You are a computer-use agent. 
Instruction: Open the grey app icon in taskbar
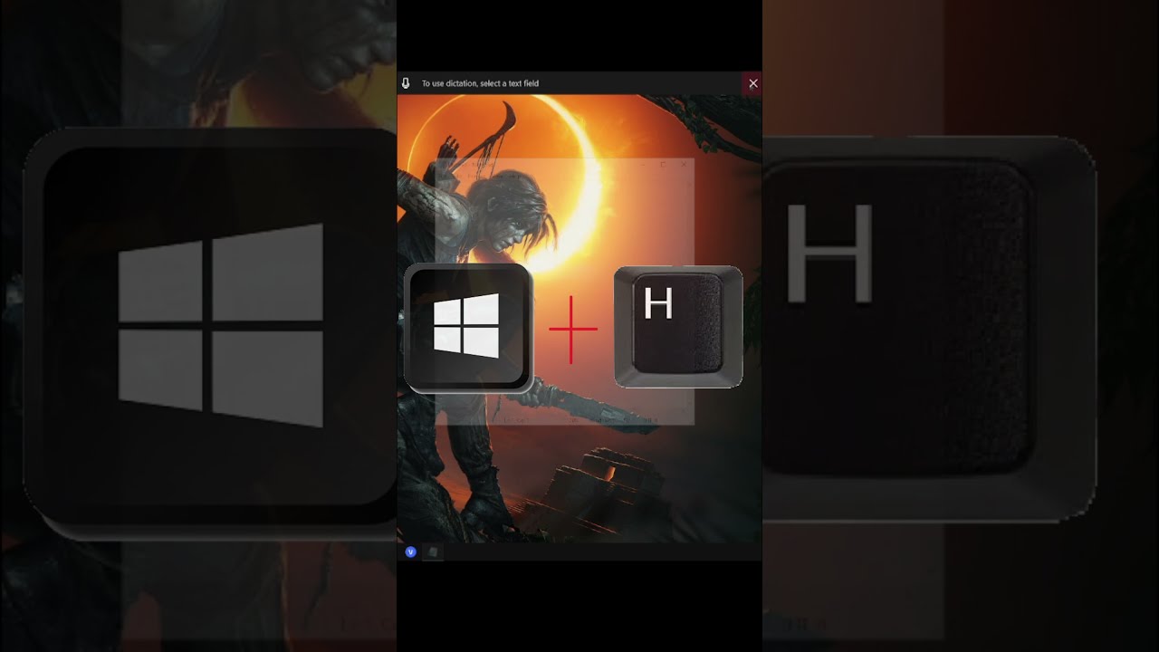point(433,551)
